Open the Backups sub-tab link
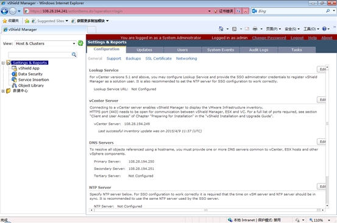The image size is (337, 223). tap(133, 58)
